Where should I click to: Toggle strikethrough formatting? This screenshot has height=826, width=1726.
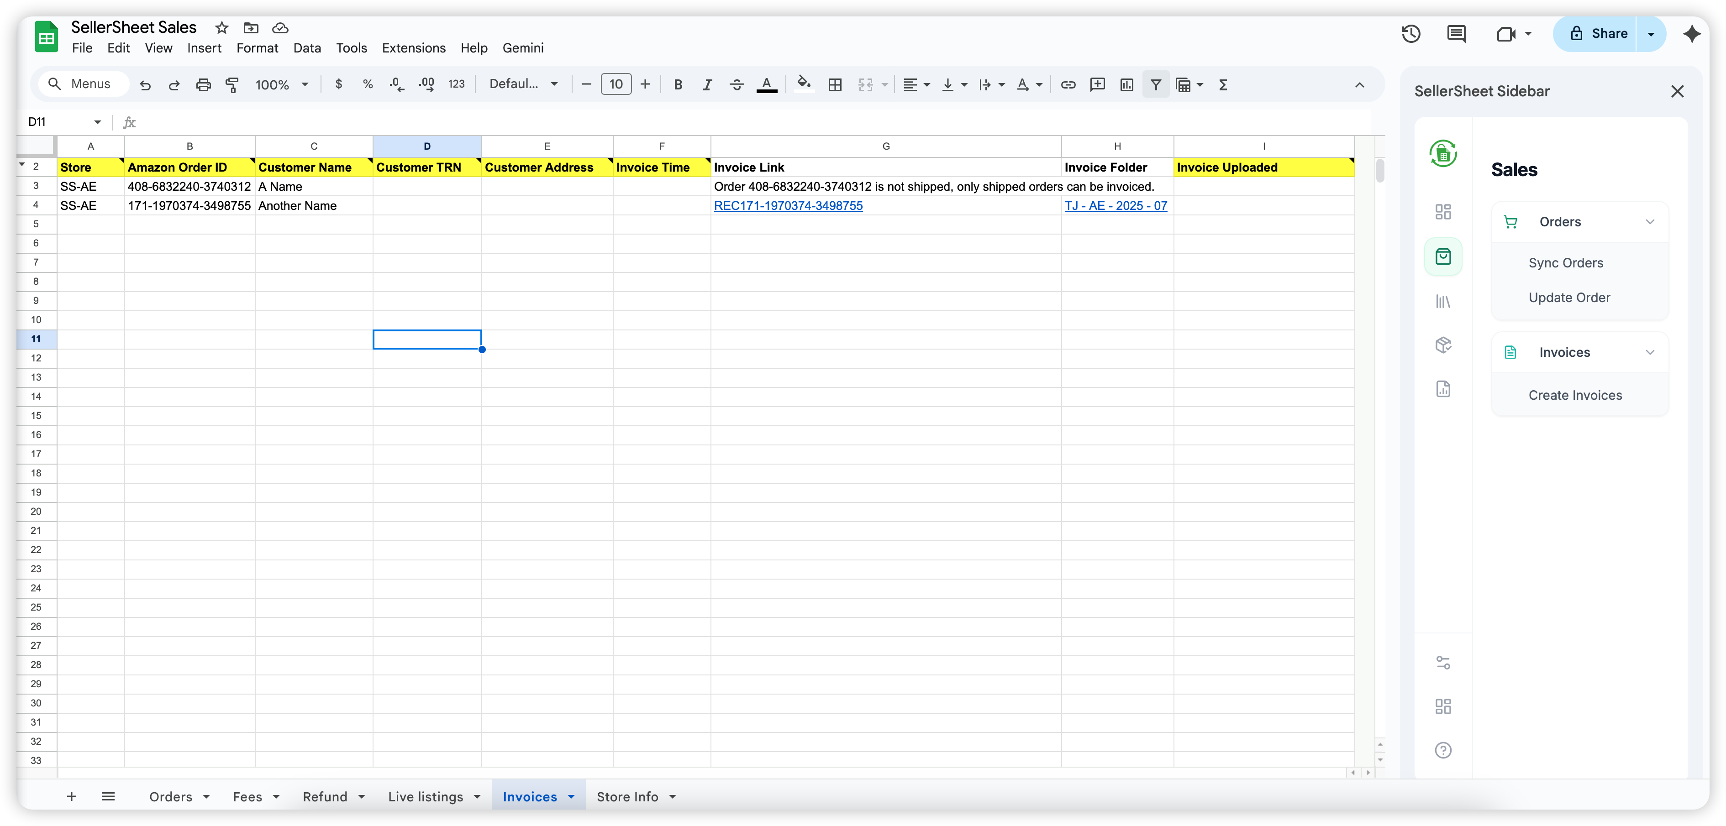pyautogui.click(x=737, y=84)
